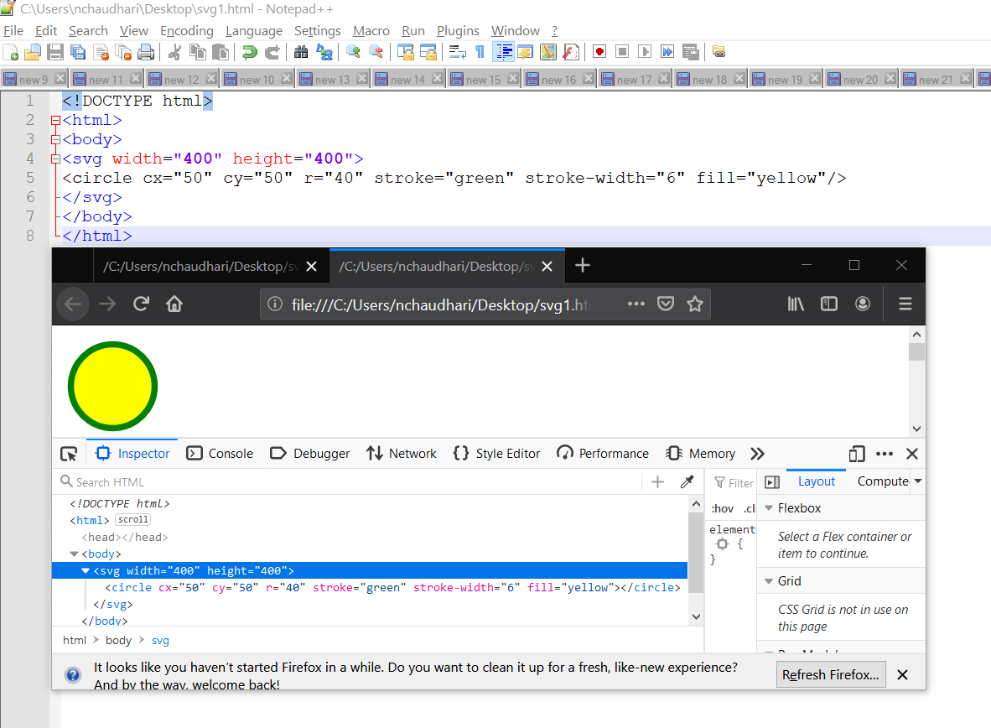Collapse the body fold marker on line 3
Viewport: 991px width, 728px height.
55,139
